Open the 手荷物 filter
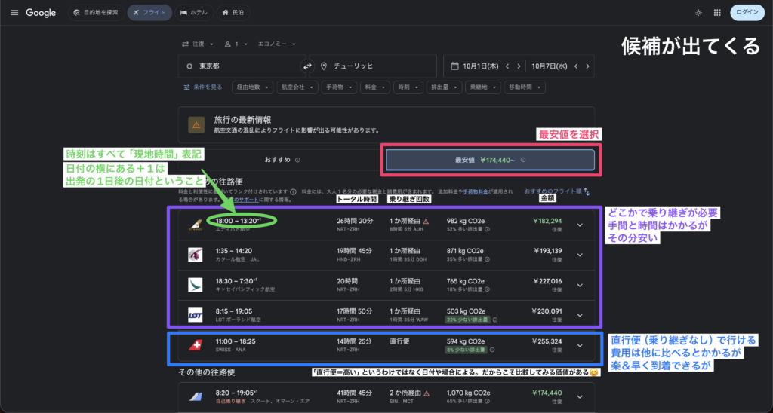The width and height of the screenshot is (773, 413). click(339, 87)
